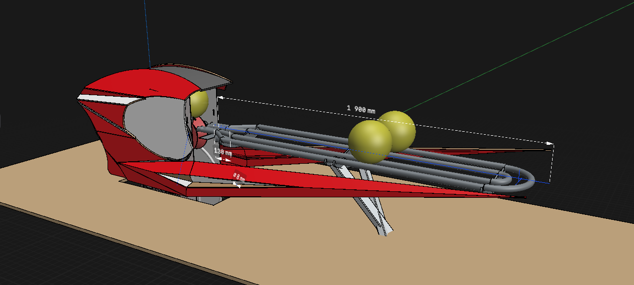Pick the rear yellow sphere on the rails
This screenshot has width=634, height=285.
[400, 128]
